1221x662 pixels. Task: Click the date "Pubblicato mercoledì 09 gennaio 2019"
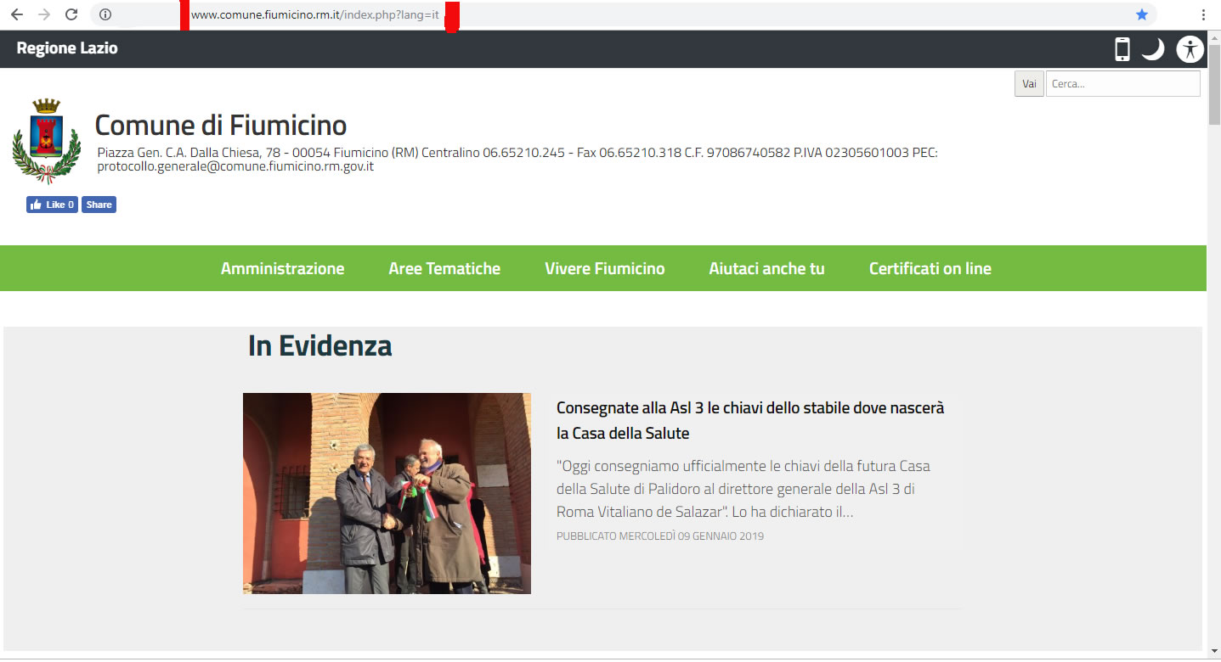[x=660, y=536]
